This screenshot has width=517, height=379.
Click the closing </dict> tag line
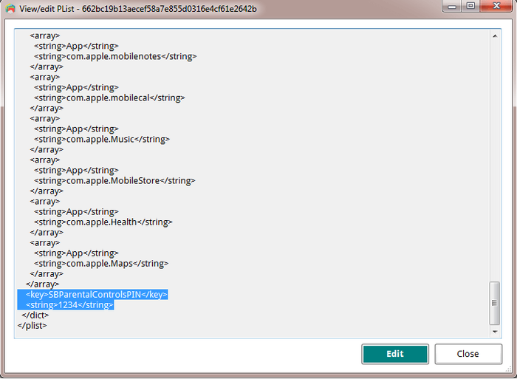point(35,315)
